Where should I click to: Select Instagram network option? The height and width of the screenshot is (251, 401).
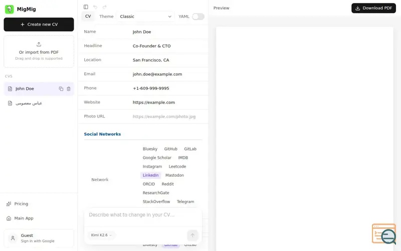click(x=152, y=167)
